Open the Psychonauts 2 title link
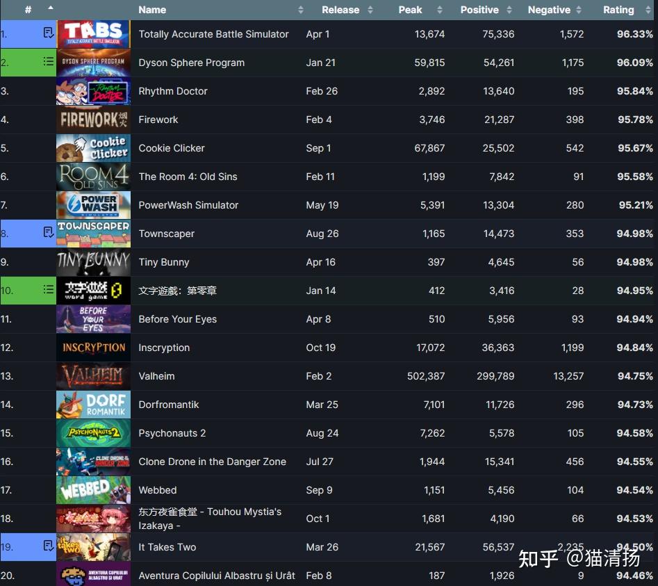The width and height of the screenshot is (658, 586). [172, 433]
